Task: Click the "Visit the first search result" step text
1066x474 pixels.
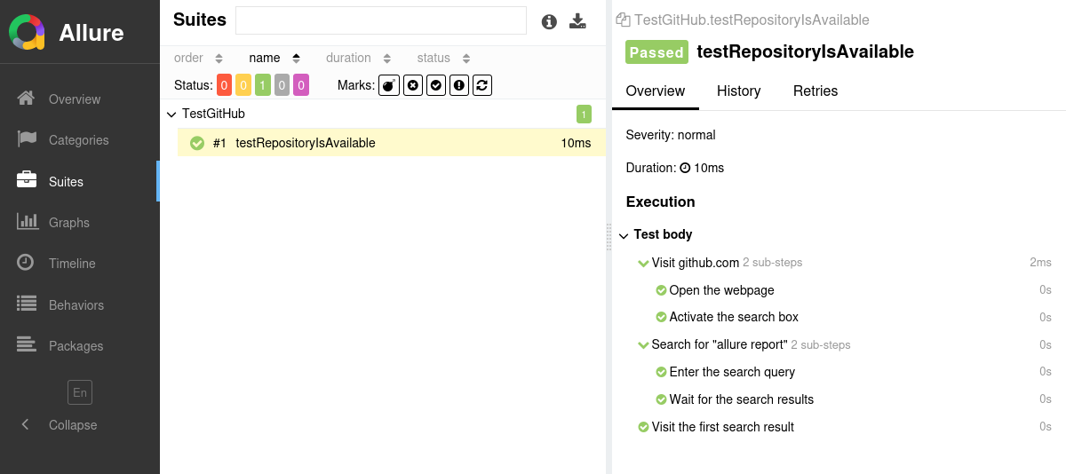Action: (x=723, y=427)
